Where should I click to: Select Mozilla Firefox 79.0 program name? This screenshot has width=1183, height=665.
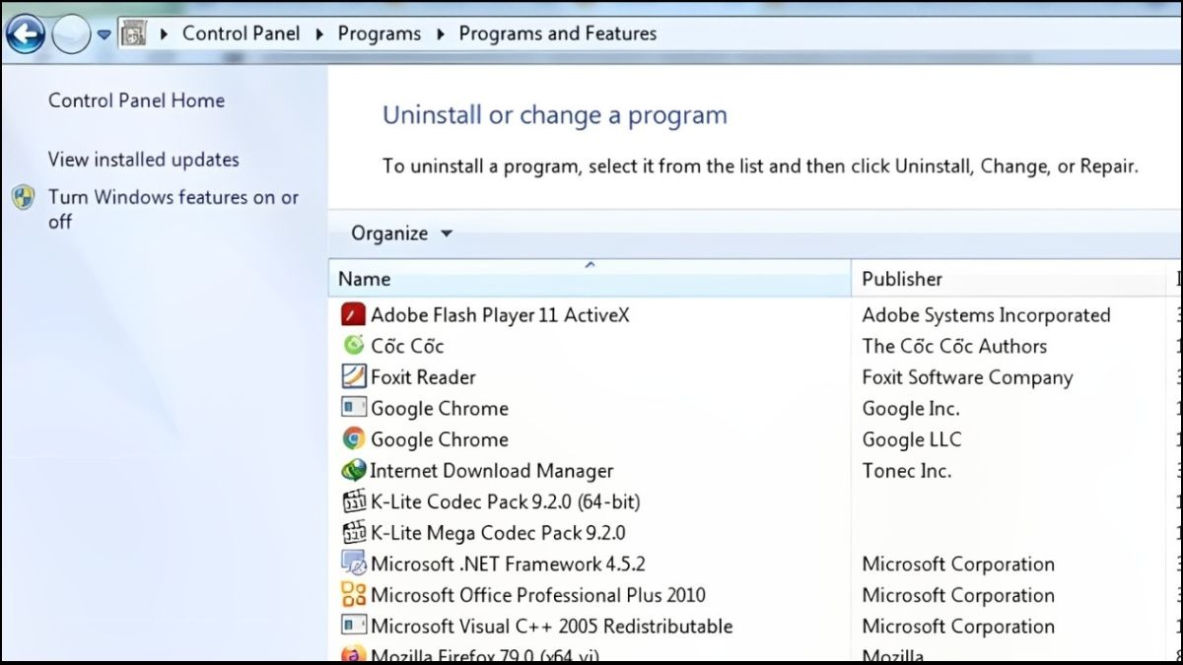pyautogui.click(x=484, y=655)
